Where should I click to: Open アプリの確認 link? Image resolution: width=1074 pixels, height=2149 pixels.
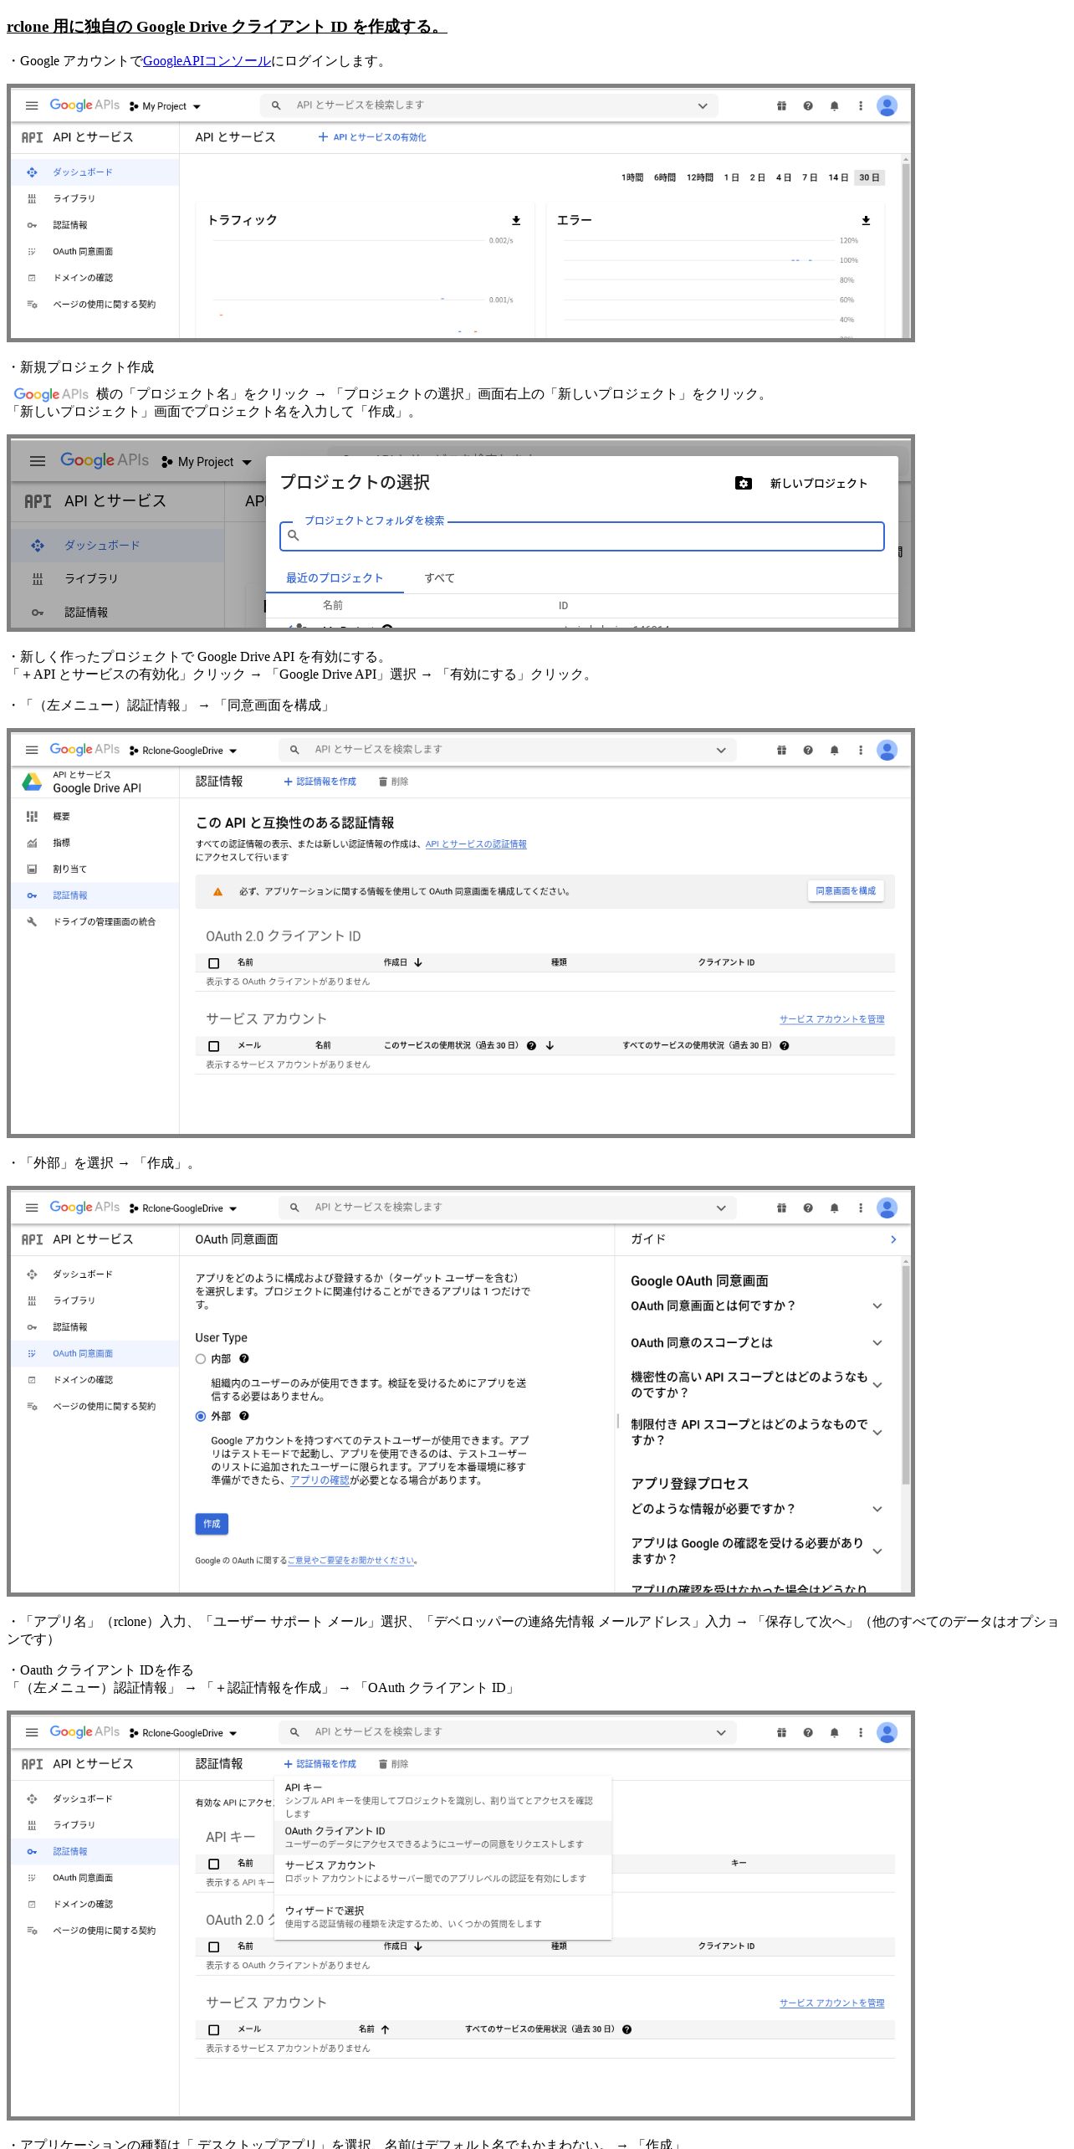tap(320, 1480)
